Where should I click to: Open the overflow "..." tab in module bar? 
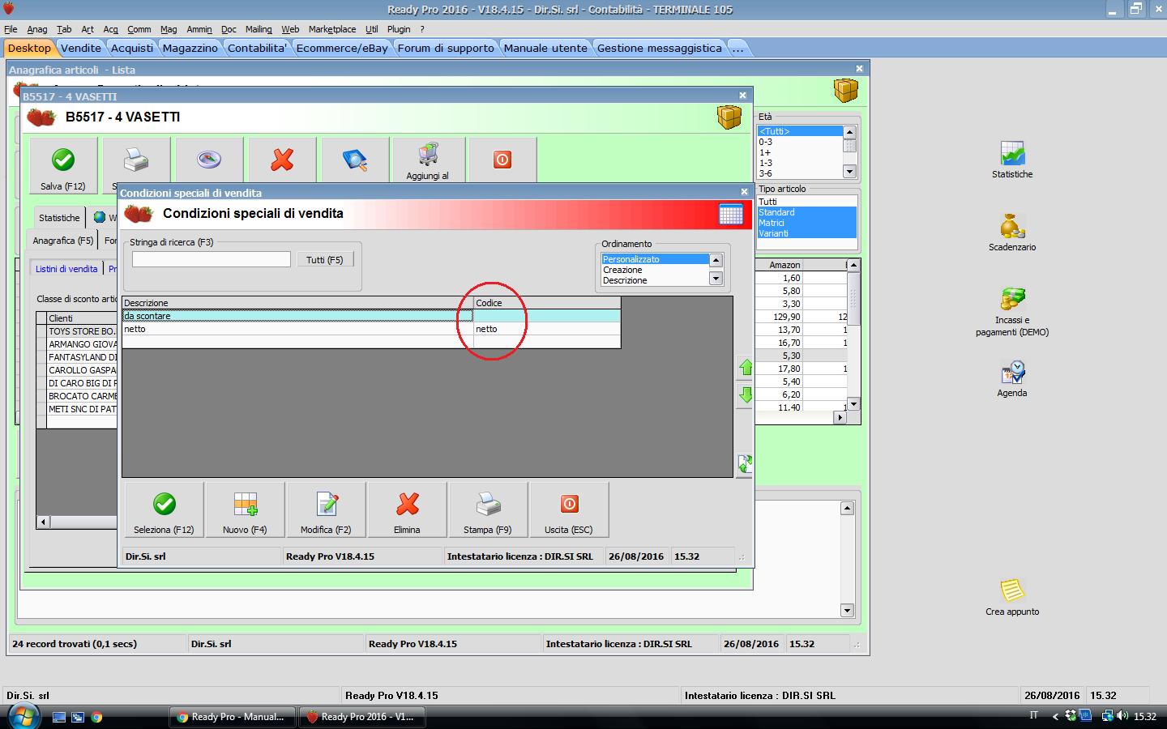(737, 48)
